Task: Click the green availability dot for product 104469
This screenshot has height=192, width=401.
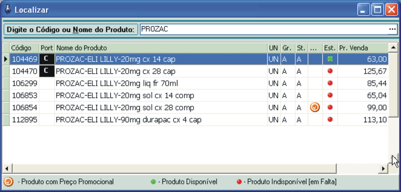Action: point(330,59)
